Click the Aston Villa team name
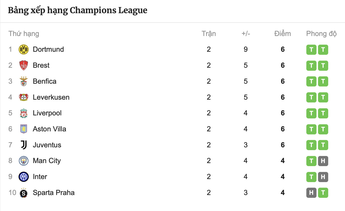345x211 pixels. click(x=49, y=129)
